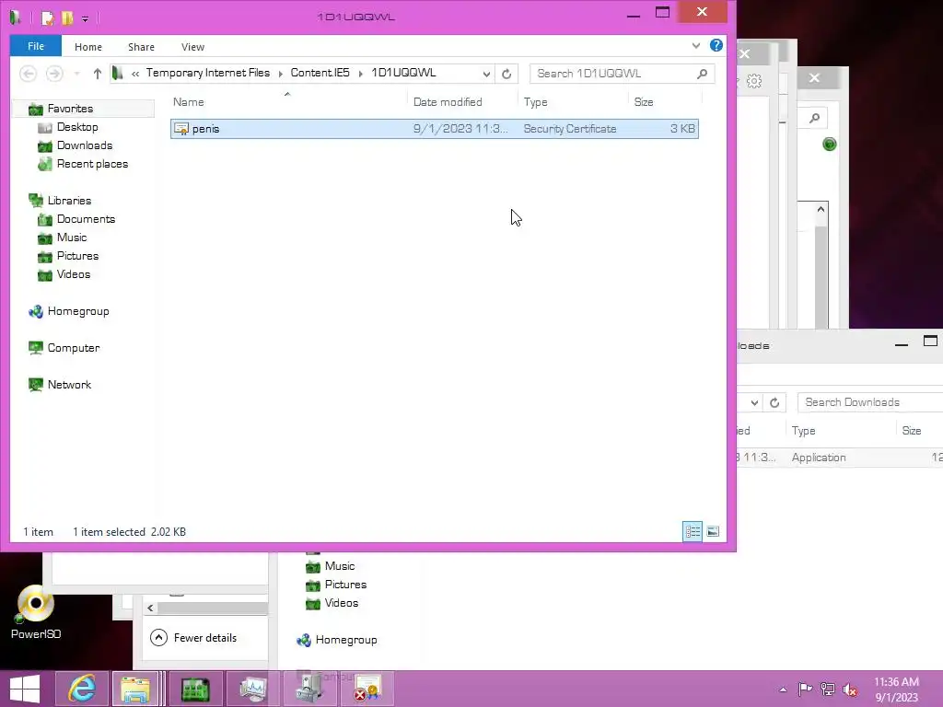Expand the ribbon with the chevron
Screen dimensions: 943x707
coord(696,46)
